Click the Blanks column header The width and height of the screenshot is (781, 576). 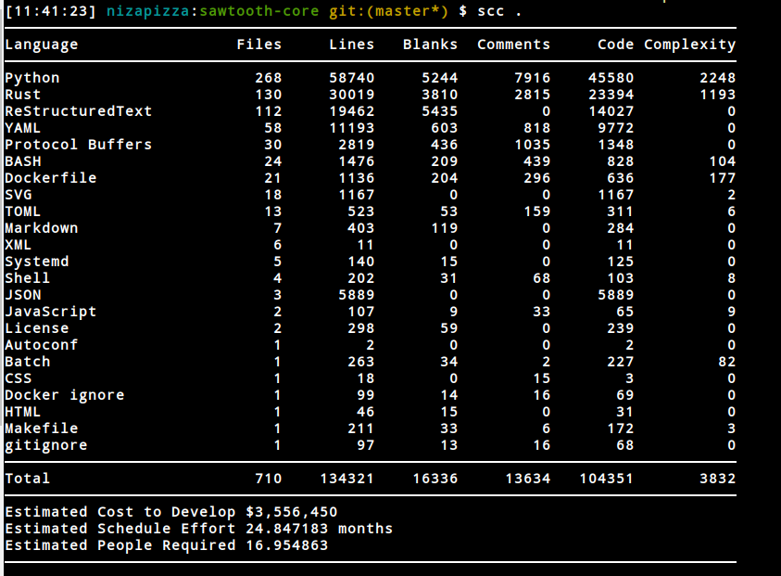click(x=431, y=45)
